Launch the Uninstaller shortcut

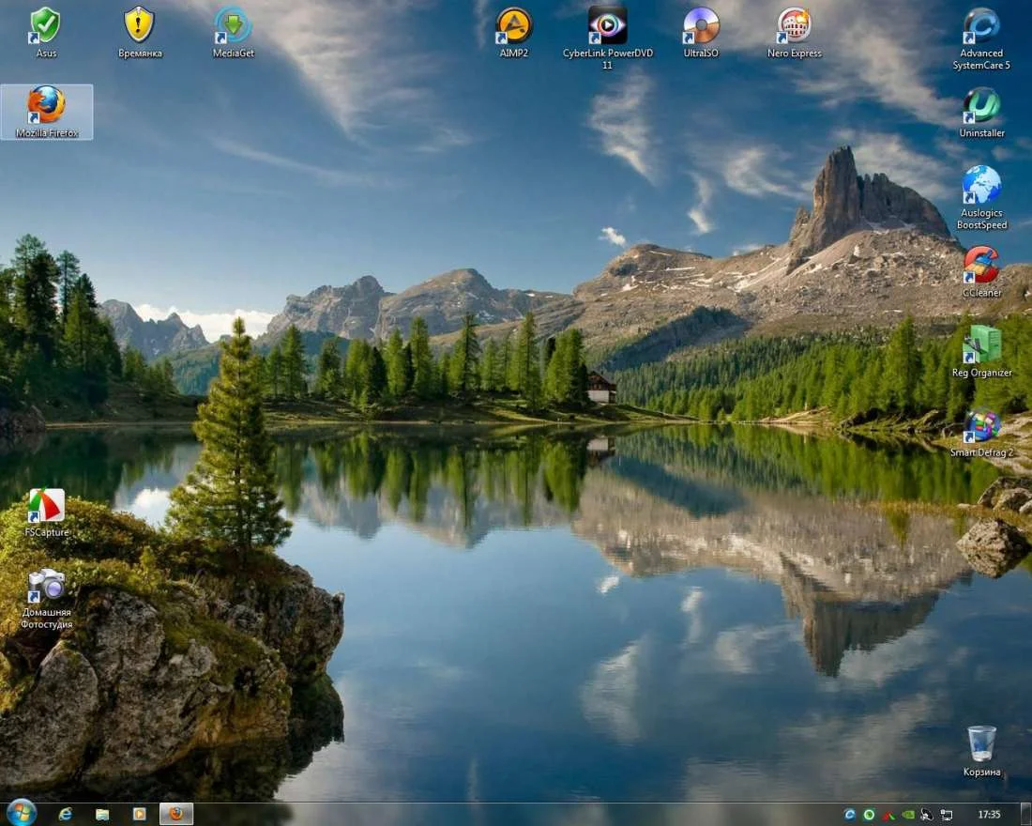tap(981, 112)
